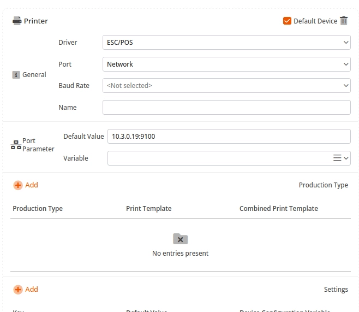
Task: Add a new Settings entry
Action: (31, 290)
